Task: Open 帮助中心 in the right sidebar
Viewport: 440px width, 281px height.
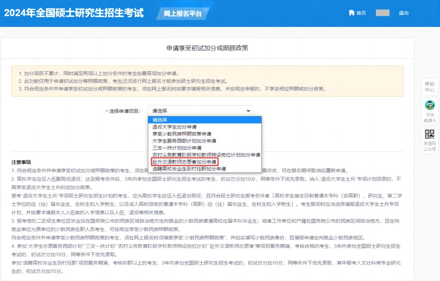Action: click(x=429, y=87)
